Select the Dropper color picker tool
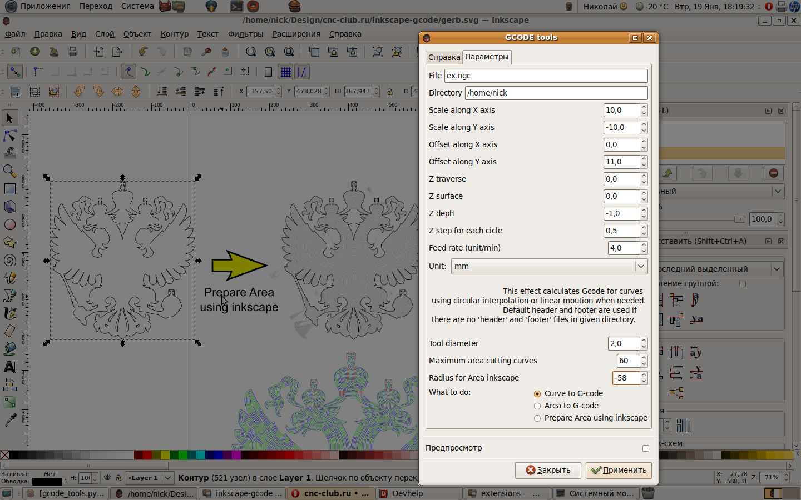 pos(10,420)
